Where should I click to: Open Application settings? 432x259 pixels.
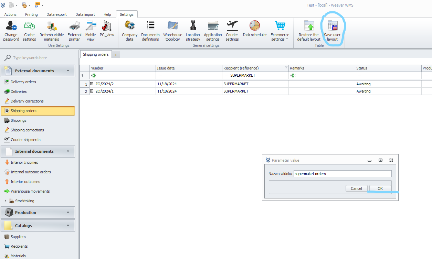pos(213,31)
